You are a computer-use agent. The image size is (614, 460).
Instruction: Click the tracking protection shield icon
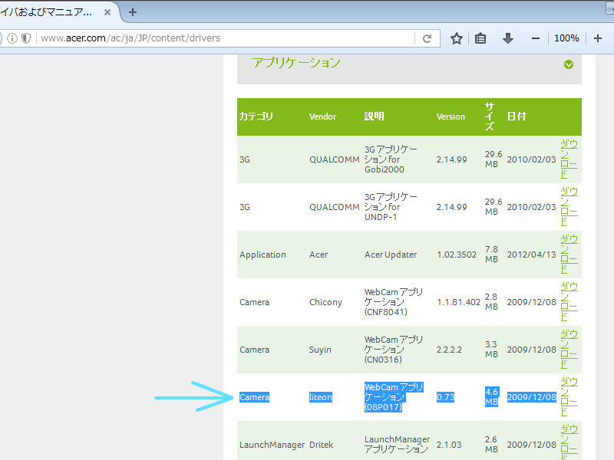tap(26, 38)
